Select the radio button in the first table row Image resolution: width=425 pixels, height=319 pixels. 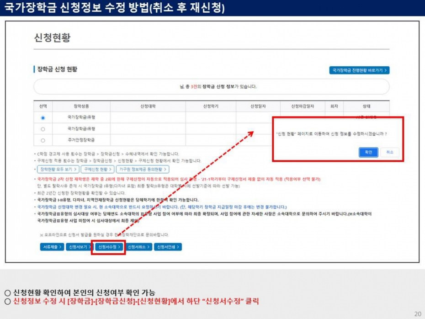(43, 118)
